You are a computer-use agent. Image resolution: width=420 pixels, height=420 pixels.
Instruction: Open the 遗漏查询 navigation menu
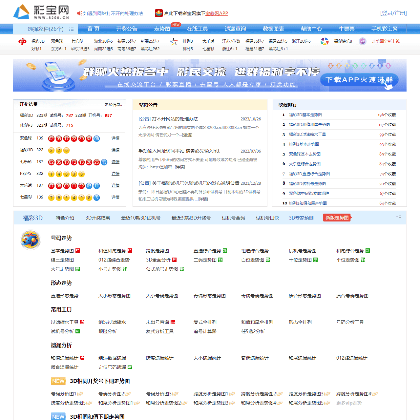point(235,29)
